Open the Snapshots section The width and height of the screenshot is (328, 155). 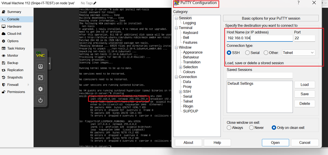15,77
